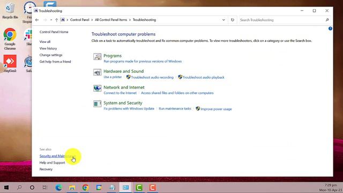The width and height of the screenshot is (343, 193).
Task: Click Run maintenance tasks link
Action: tap(175, 108)
